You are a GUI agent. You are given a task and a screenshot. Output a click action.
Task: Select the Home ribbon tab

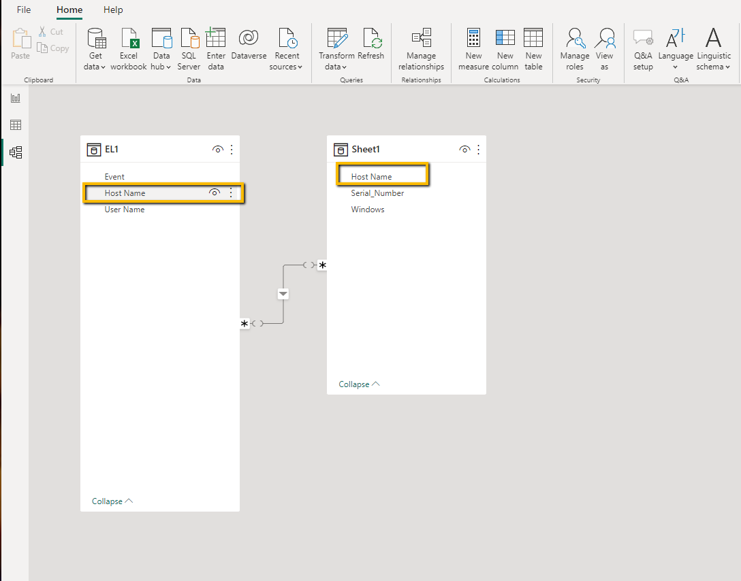click(69, 10)
